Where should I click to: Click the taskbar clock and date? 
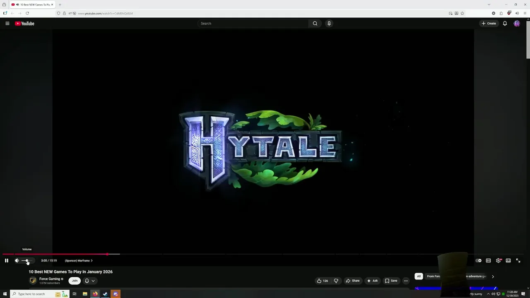click(x=512, y=294)
